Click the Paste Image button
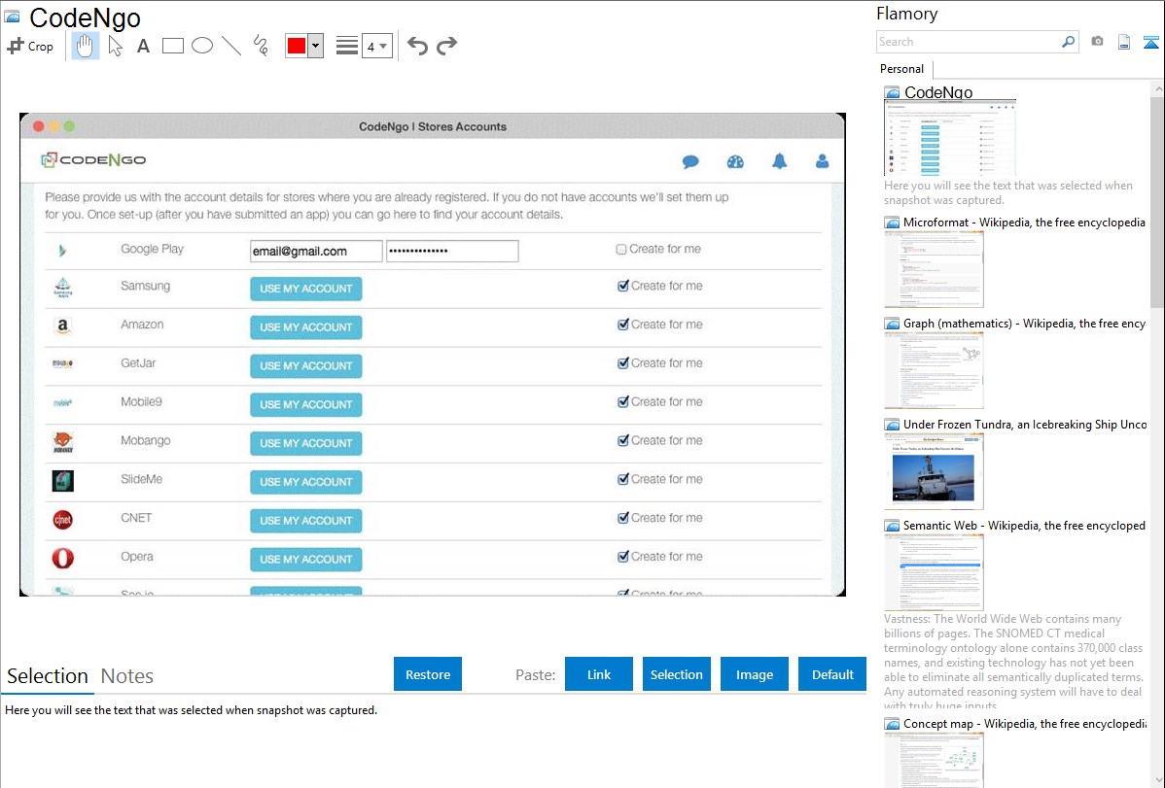Viewport: 1165px width, 788px height. click(x=755, y=674)
